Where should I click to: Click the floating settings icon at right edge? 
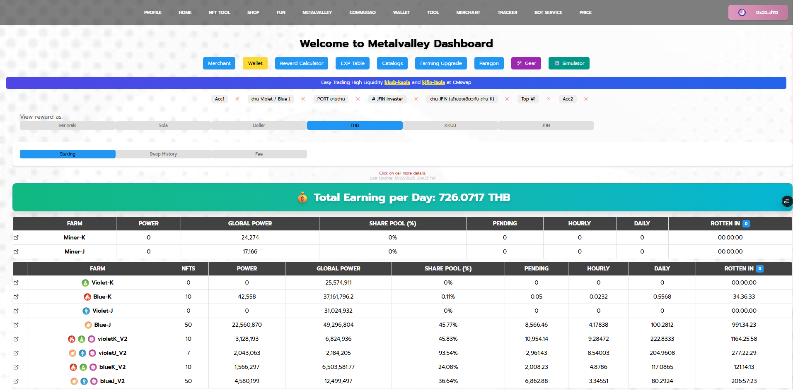(786, 201)
